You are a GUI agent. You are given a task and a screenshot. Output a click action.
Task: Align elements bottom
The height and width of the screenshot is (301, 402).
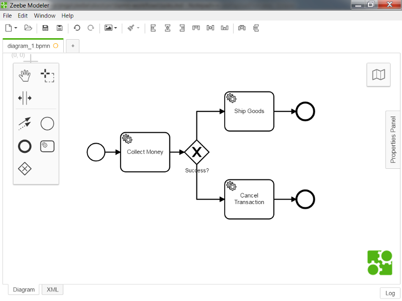click(x=225, y=28)
